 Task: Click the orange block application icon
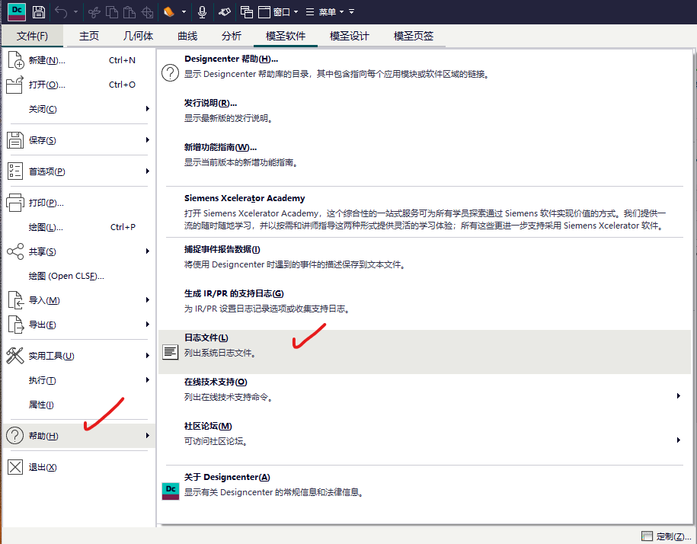[x=169, y=12]
